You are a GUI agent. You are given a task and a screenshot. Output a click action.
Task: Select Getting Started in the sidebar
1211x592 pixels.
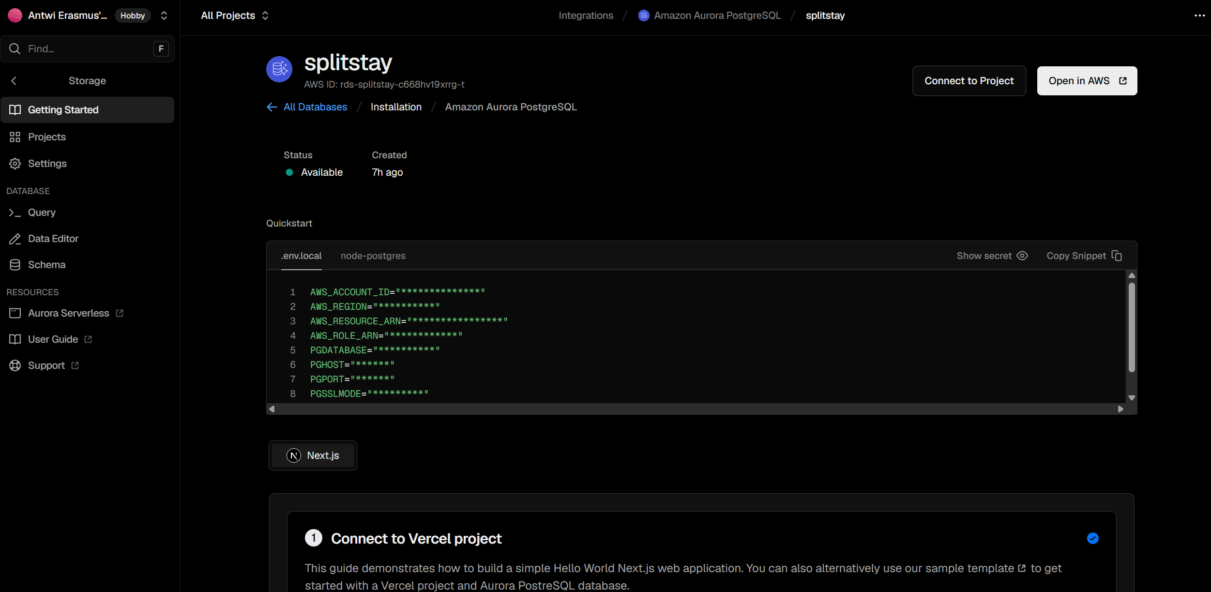88,110
